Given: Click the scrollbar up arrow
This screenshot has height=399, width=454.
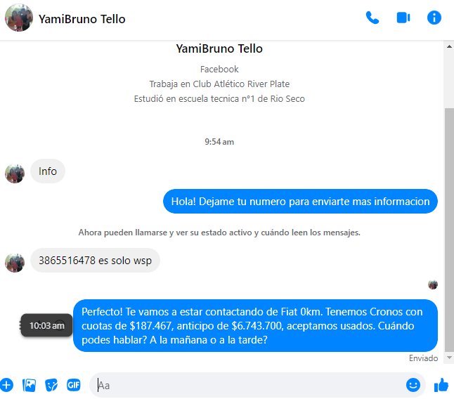Looking at the screenshot, I should (449, 46).
